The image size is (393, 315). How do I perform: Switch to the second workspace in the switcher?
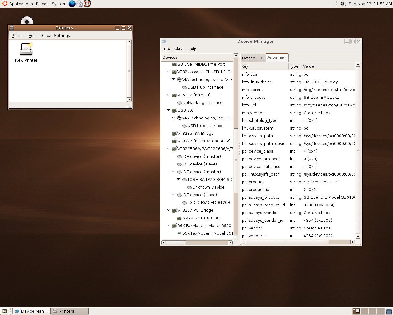[364, 311]
